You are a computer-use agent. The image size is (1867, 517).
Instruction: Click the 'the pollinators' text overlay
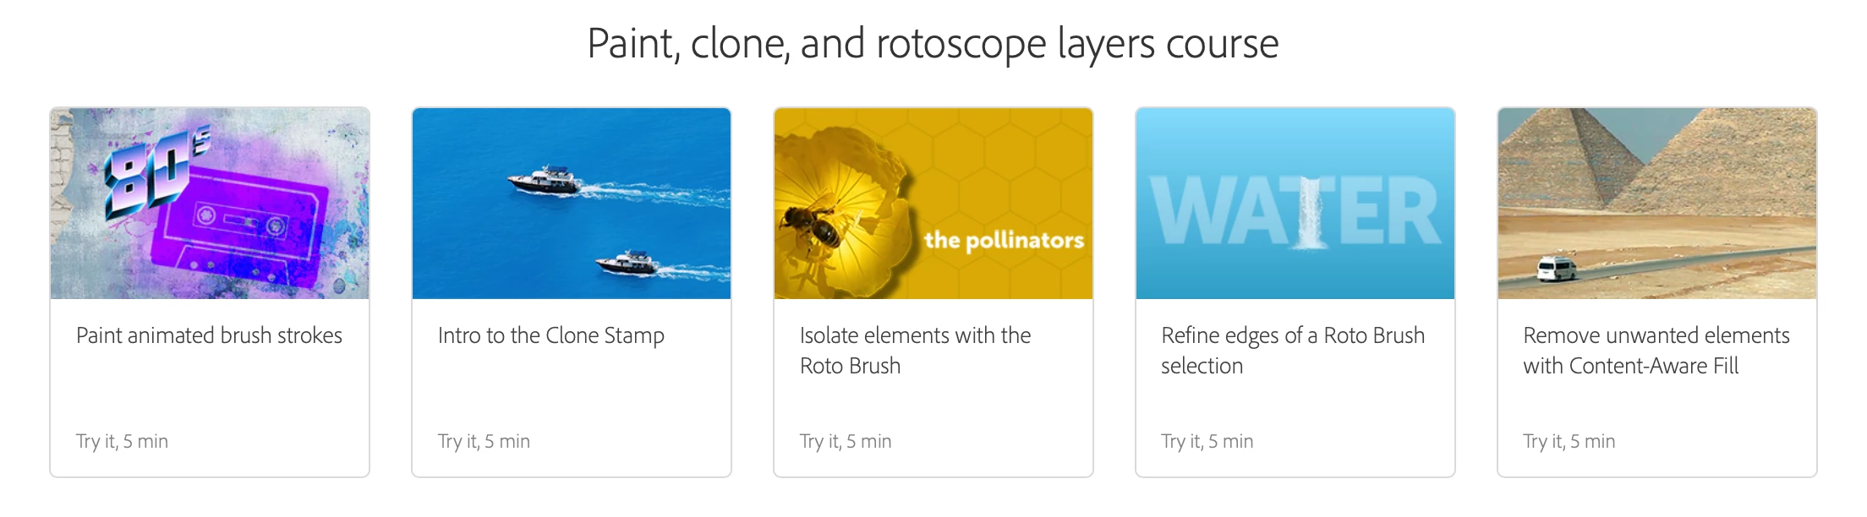[x=1004, y=241]
